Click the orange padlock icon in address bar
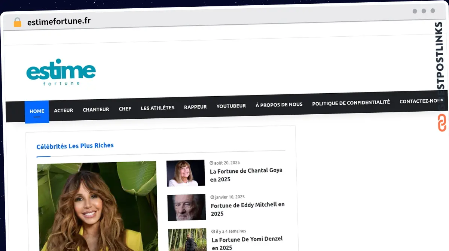449x251 pixels. click(17, 22)
